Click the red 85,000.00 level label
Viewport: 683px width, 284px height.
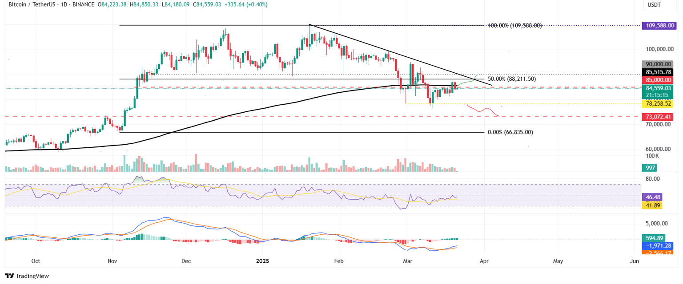[659, 80]
